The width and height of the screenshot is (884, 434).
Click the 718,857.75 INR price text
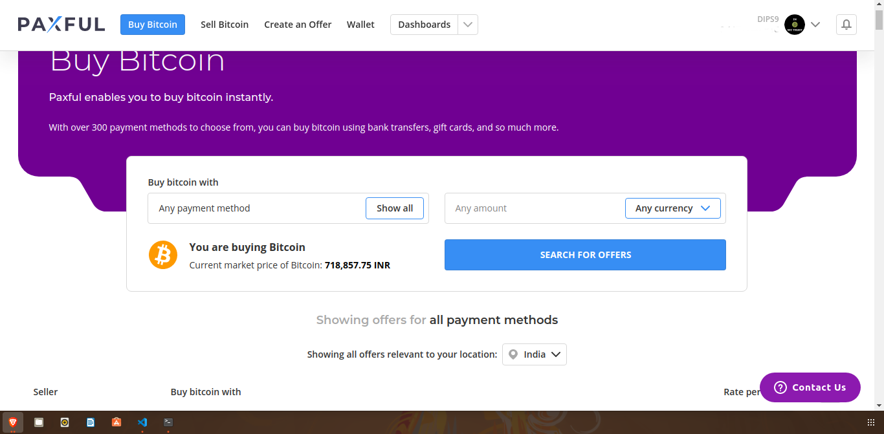pos(357,265)
